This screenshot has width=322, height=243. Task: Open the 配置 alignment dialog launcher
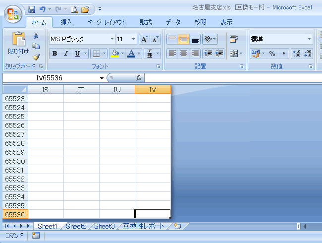pos(242,66)
